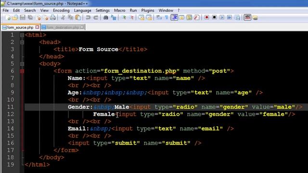Image resolution: width=308 pixels, height=173 pixels.
Task: Click the Close document toolbar icon
Action: [x=38, y=17]
